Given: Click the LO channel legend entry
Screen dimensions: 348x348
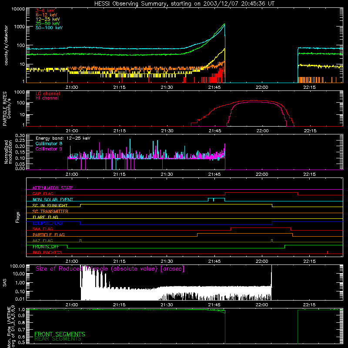Looking at the screenshot, I should tap(48, 94).
